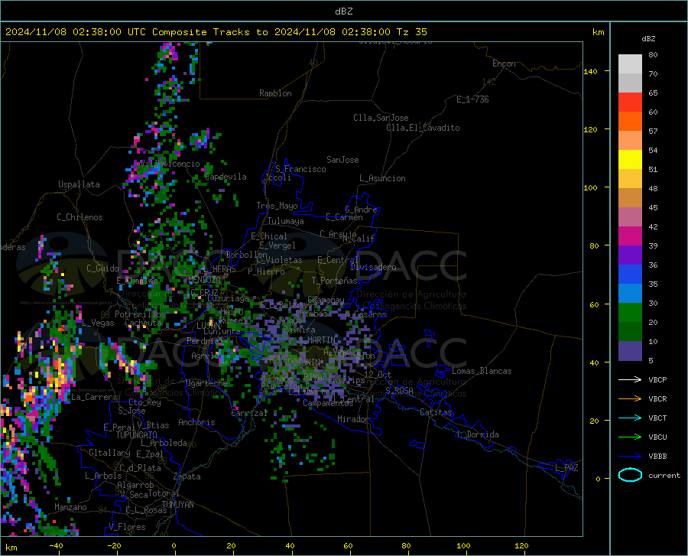The height and width of the screenshot is (556, 688).
Task: Click the Anchoris label on map
Action: [x=196, y=422]
